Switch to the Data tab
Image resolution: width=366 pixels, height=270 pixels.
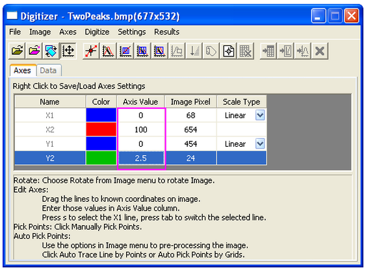[49, 71]
